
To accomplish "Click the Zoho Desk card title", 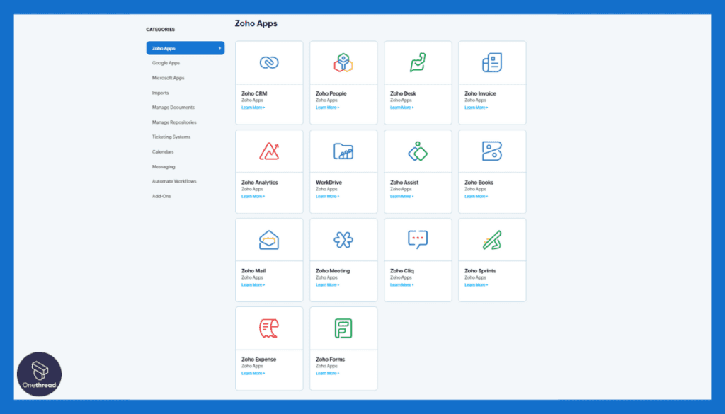I will pos(403,93).
